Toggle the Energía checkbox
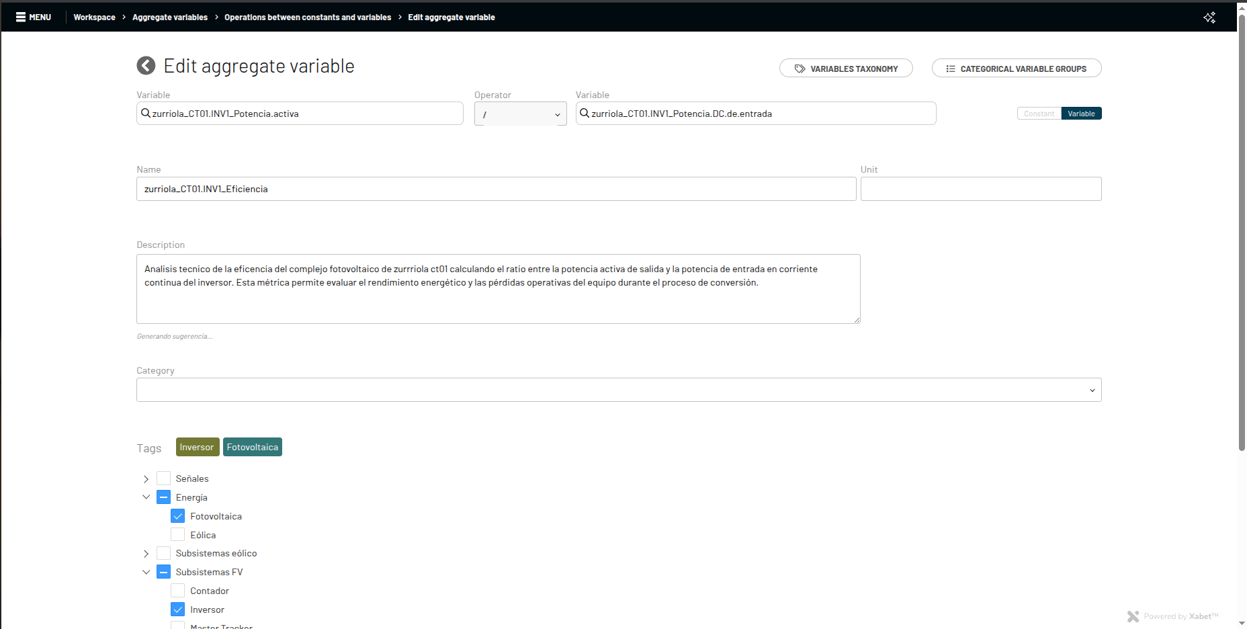The width and height of the screenshot is (1247, 629). (163, 497)
